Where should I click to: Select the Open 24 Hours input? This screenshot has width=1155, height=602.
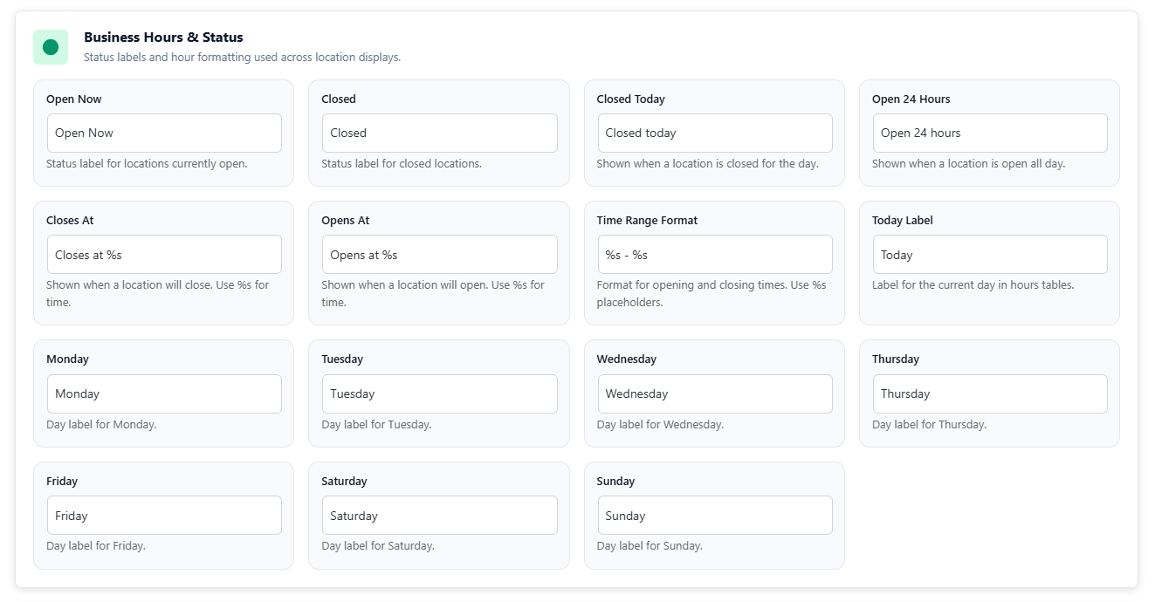pos(990,133)
